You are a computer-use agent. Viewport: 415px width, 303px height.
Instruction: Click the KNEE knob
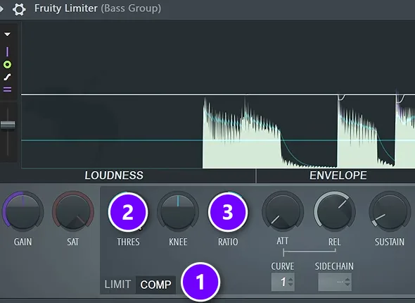click(x=178, y=211)
